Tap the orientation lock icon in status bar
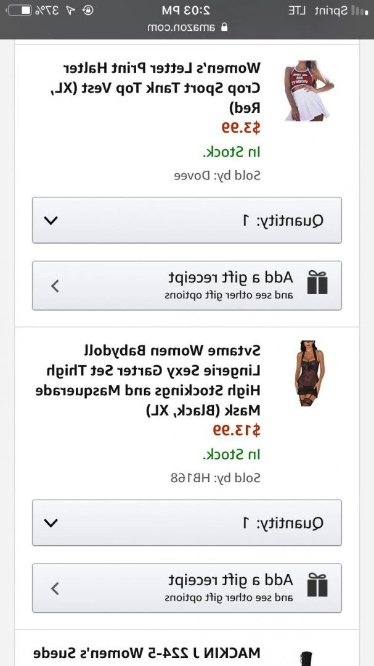Image resolution: width=374 pixels, height=666 pixels. tap(88, 10)
